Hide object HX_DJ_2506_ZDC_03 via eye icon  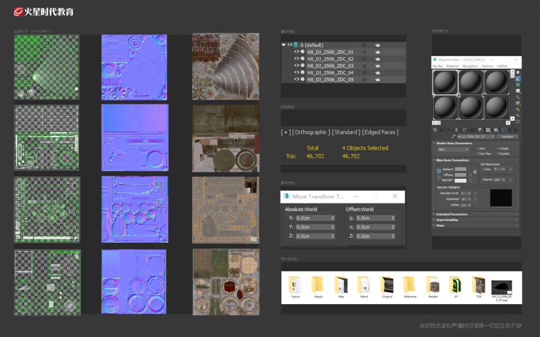(x=296, y=65)
